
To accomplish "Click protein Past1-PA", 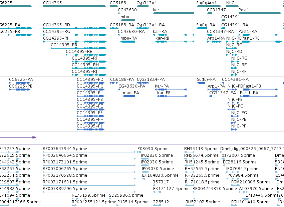I will coord(259,96).
